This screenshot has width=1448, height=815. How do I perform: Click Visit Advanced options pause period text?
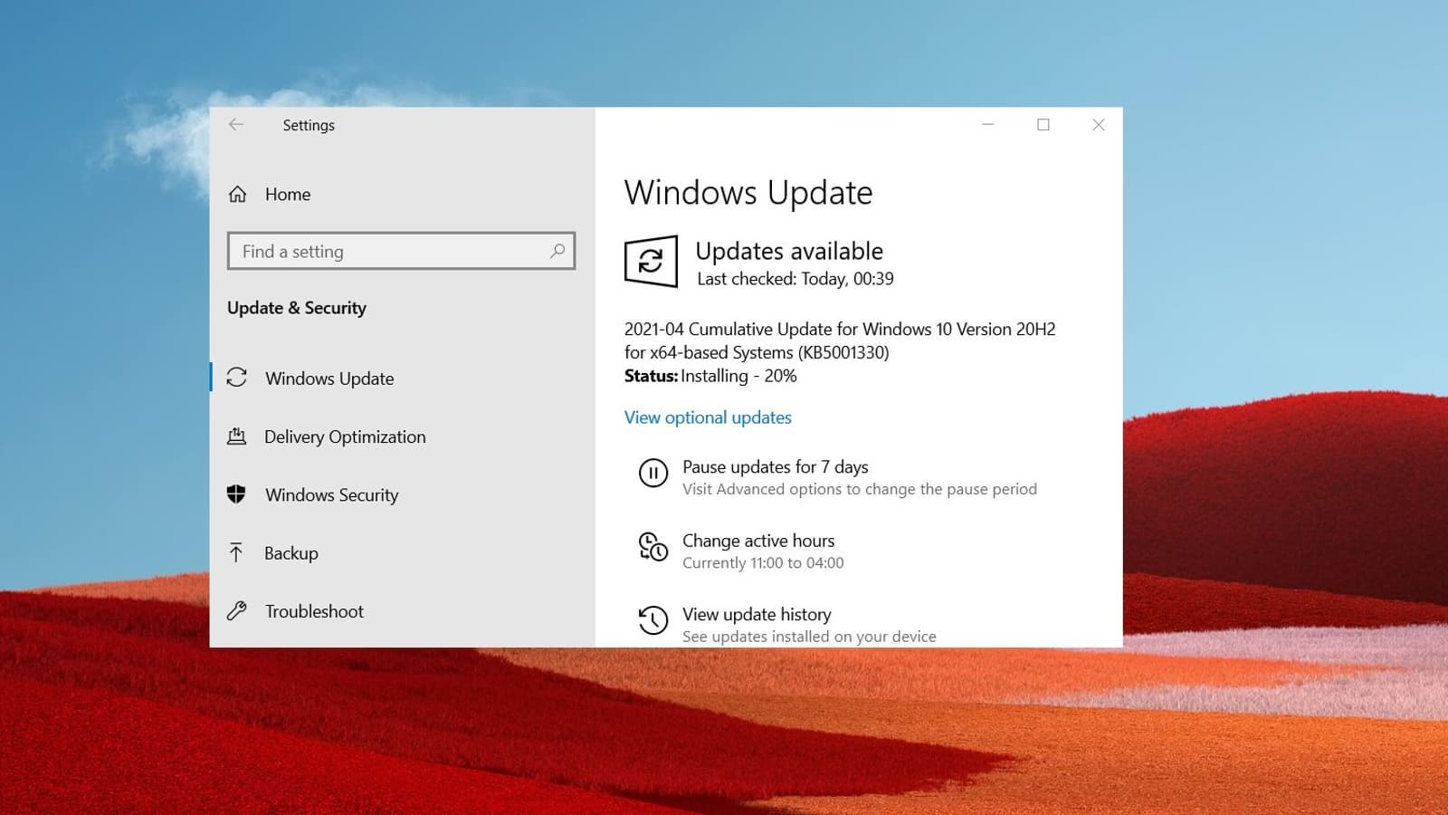click(860, 489)
